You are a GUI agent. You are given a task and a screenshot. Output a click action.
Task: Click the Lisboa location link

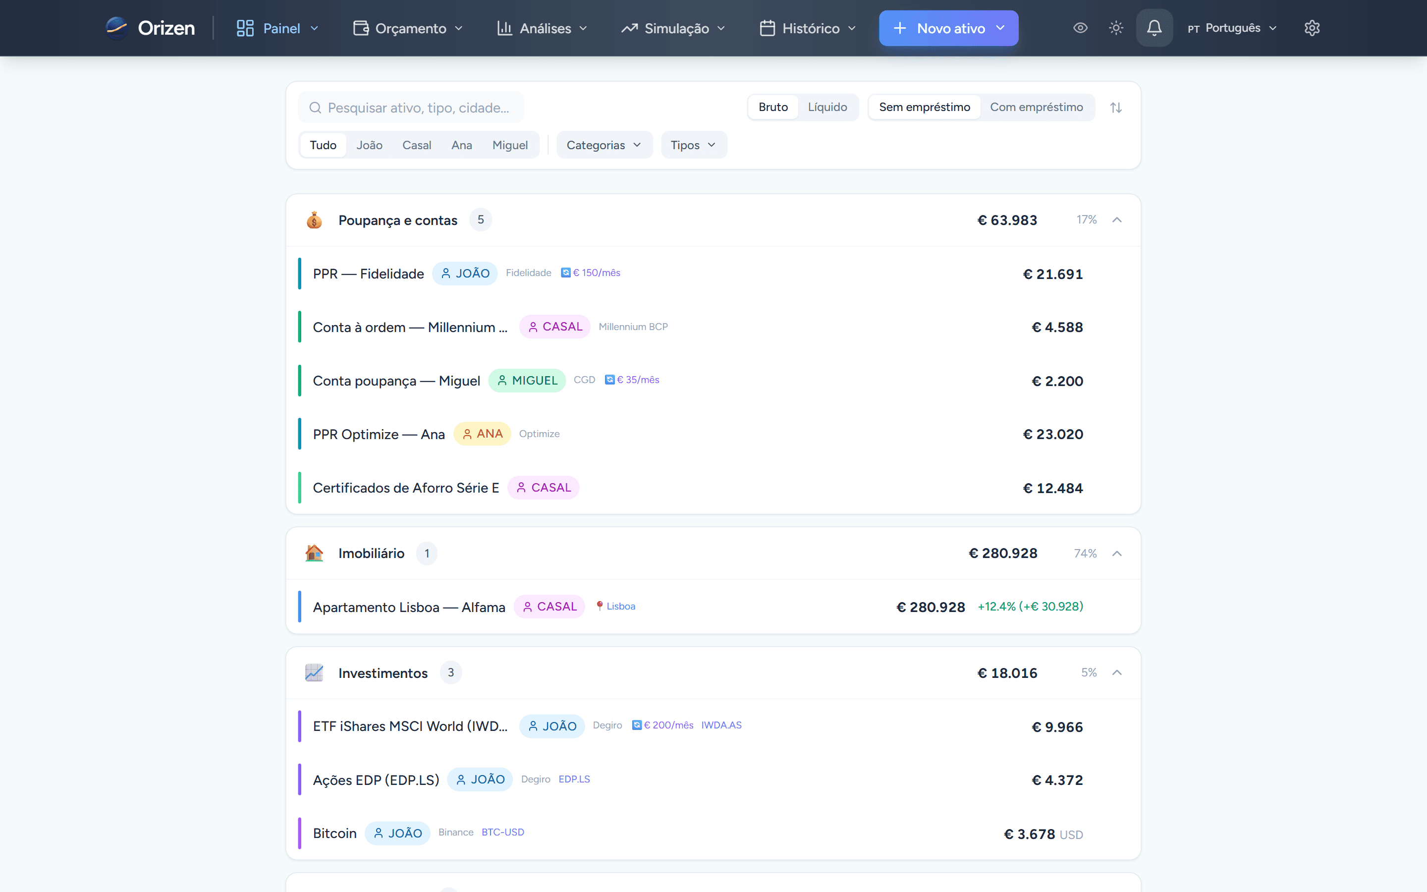pyautogui.click(x=621, y=607)
